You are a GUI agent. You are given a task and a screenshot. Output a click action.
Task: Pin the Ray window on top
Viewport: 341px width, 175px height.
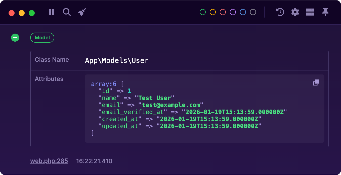(325, 12)
